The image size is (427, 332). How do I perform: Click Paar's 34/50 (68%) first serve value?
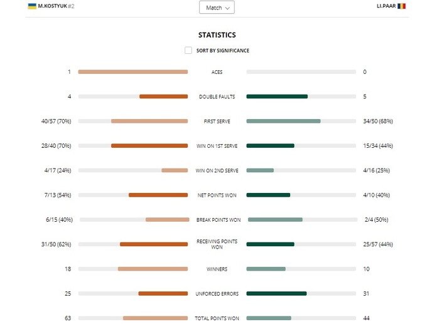[378, 122]
